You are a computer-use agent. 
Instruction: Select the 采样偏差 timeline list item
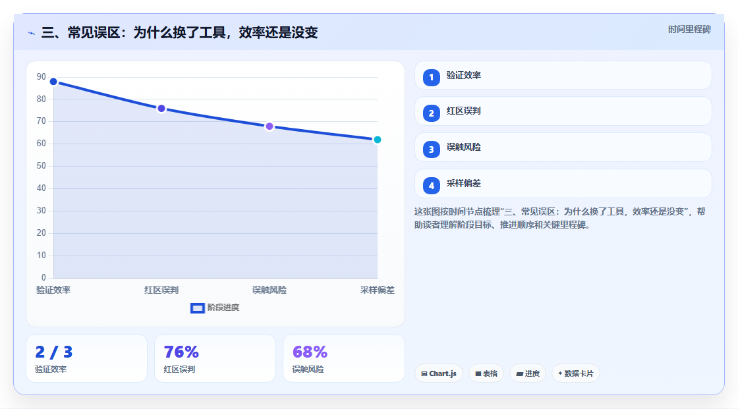click(x=563, y=184)
